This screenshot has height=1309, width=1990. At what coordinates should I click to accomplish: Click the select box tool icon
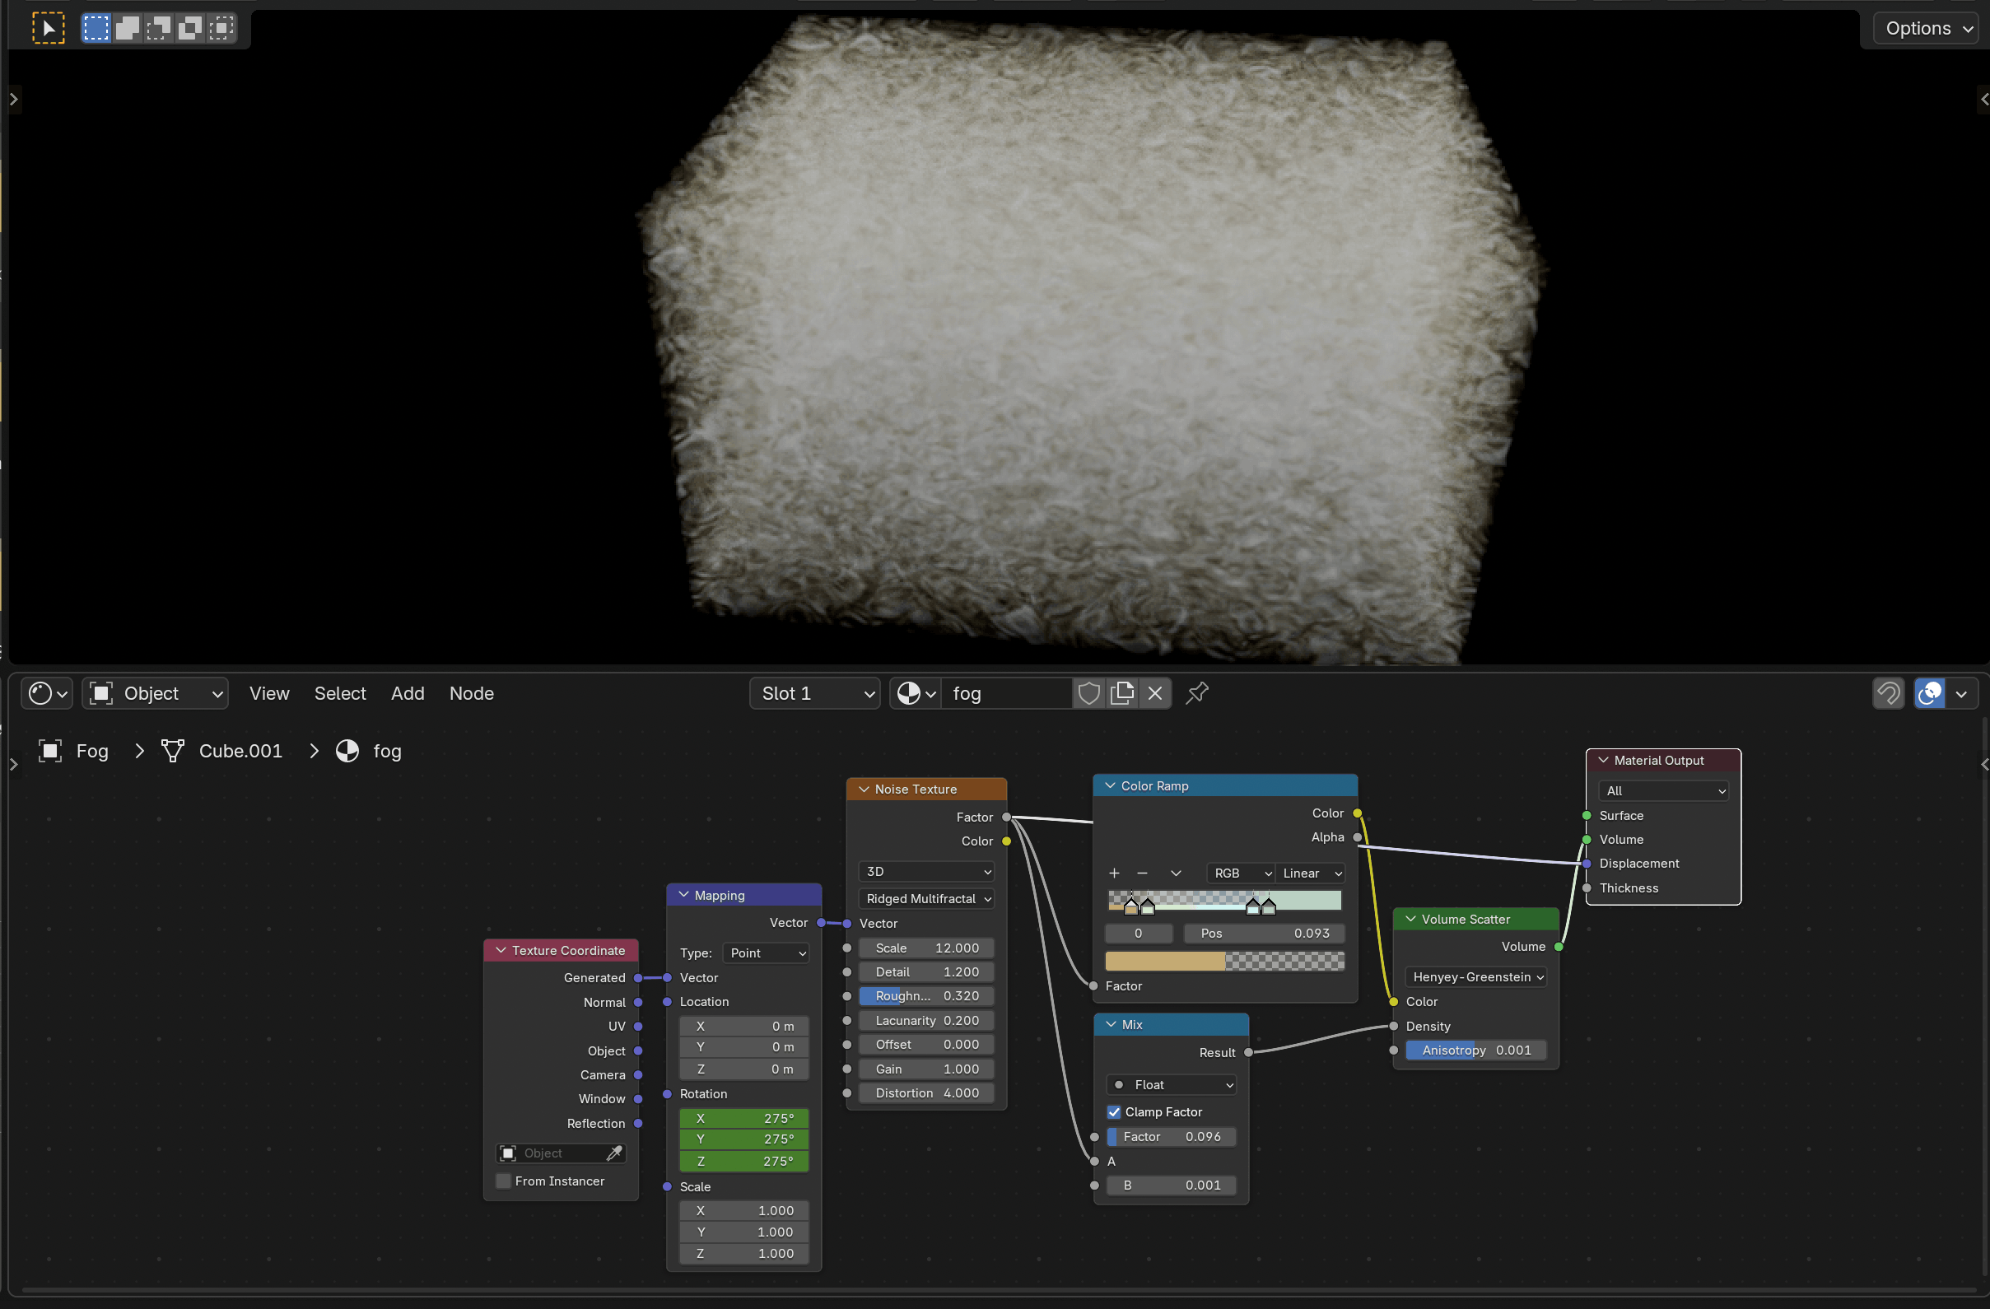click(48, 29)
